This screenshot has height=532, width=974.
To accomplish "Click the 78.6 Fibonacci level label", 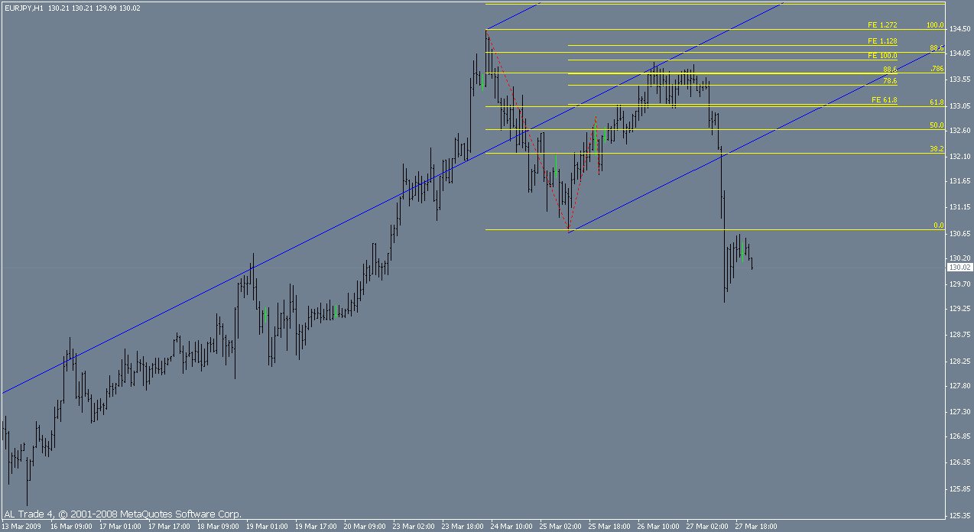I will 890,80.
